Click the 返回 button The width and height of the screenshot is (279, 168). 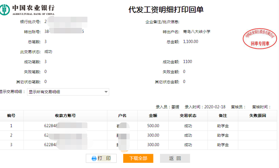pos(175,158)
